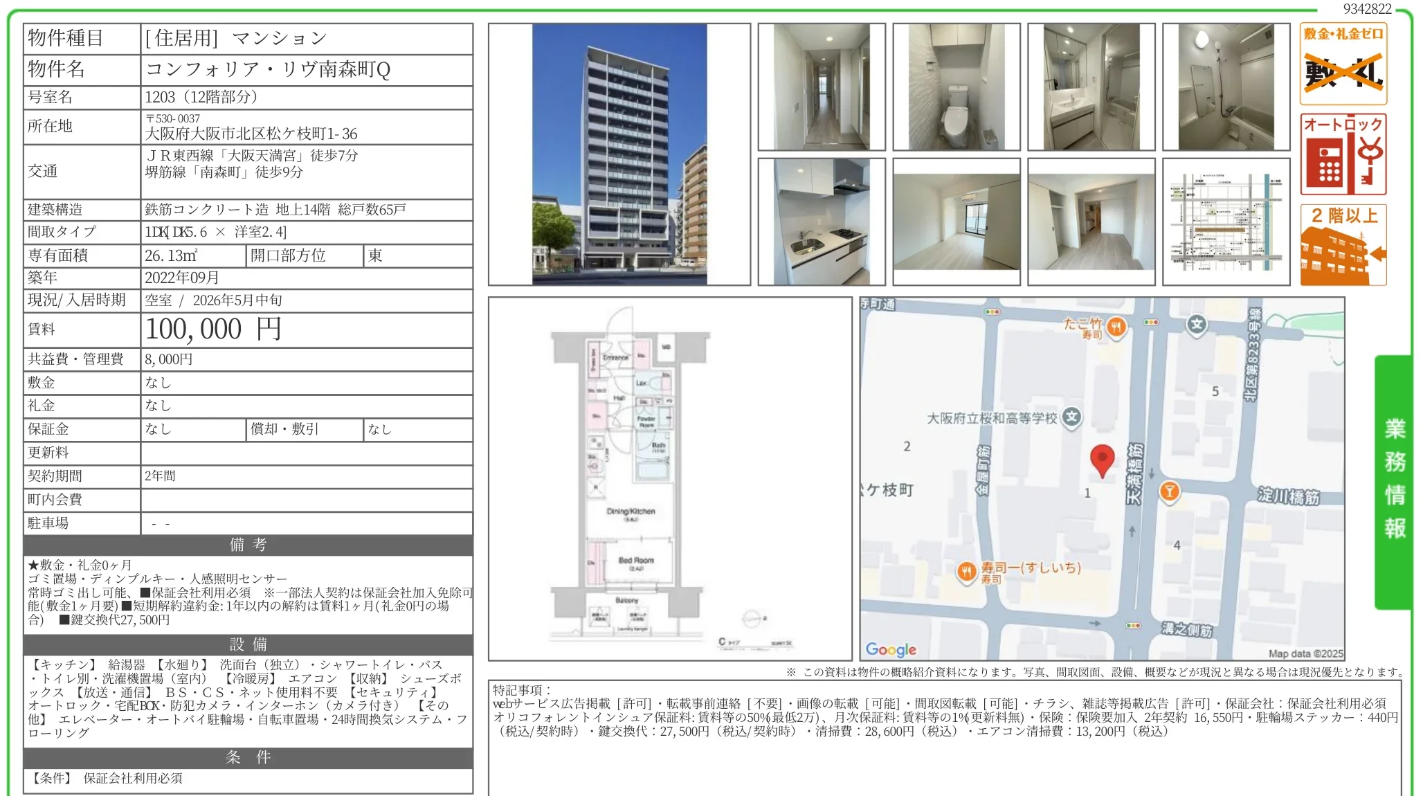Open the building exterior photo

click(619, 154)
